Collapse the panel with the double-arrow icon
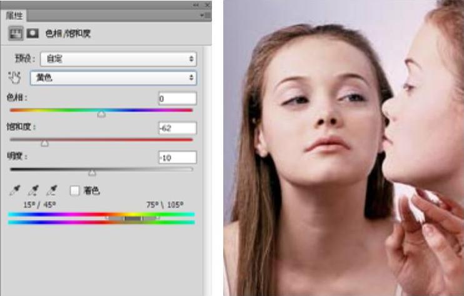 196,4
